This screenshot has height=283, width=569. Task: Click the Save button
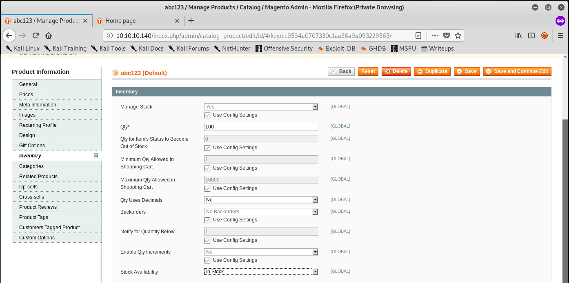(x=467, y=71)
